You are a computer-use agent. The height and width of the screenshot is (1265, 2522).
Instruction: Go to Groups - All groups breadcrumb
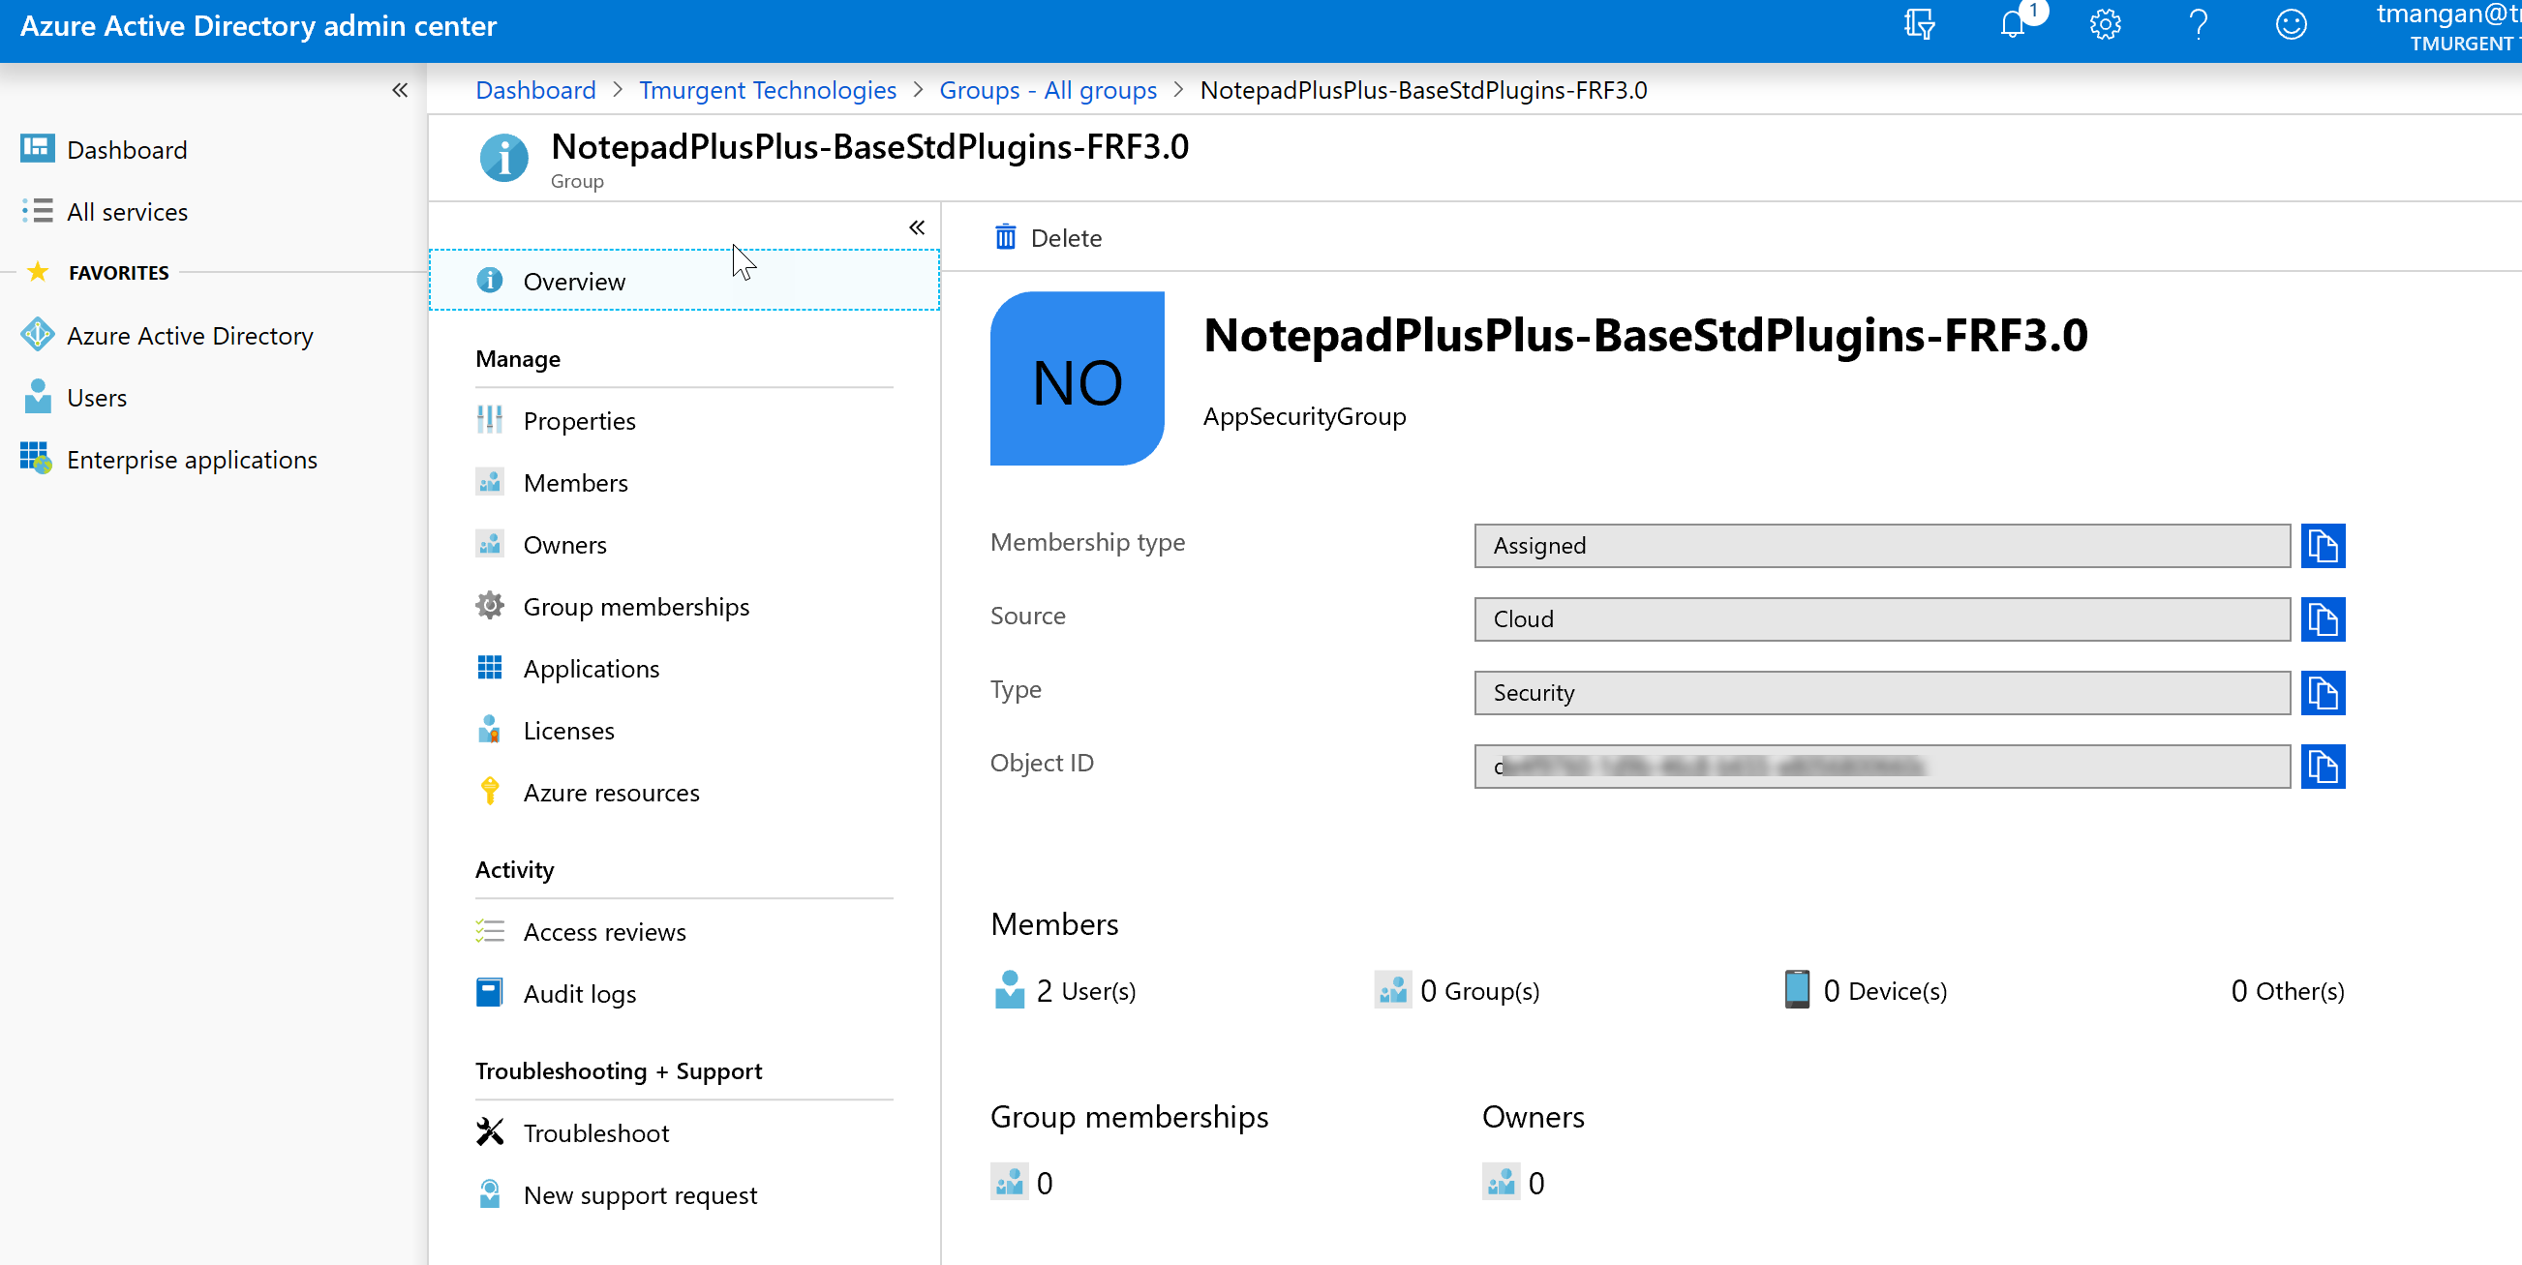pyautogui.click(x=1047, y=90)
